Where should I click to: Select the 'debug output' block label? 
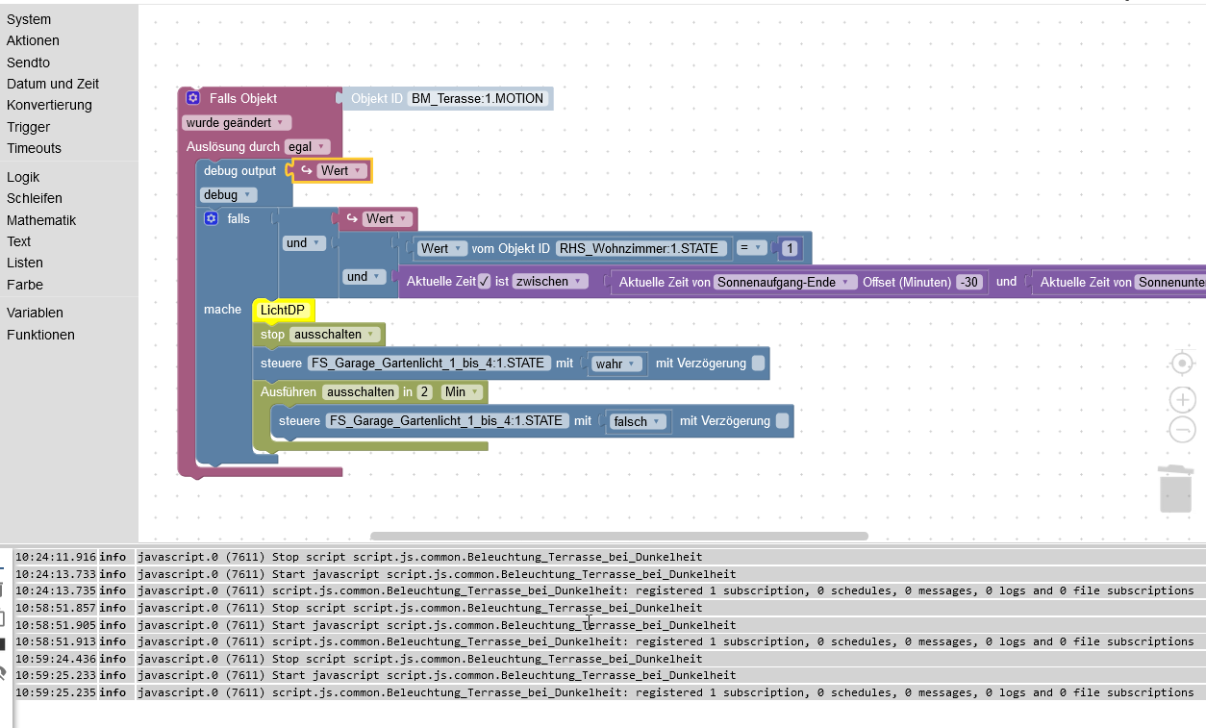click(239, 170)
